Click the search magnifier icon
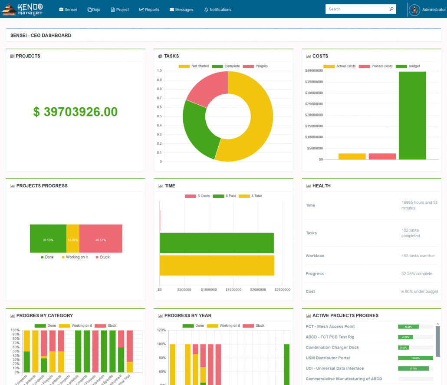 coord(391,9)
